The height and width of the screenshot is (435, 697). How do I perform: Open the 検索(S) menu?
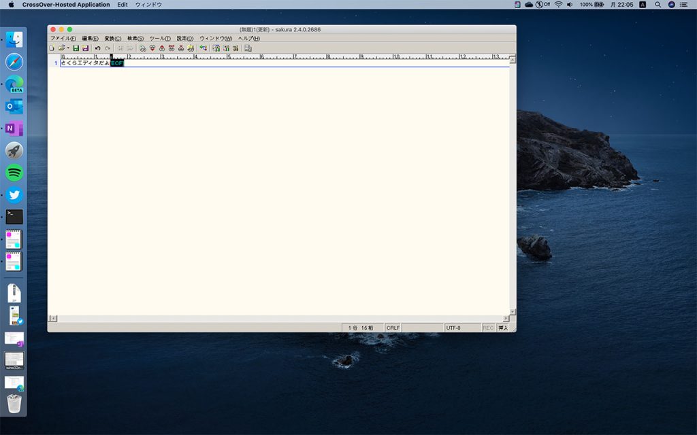coord(135,38)
